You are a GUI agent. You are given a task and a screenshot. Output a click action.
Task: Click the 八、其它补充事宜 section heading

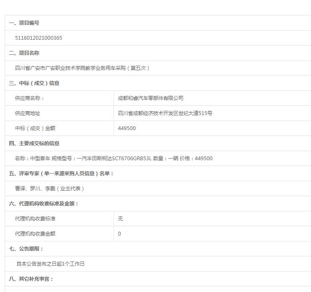click(31, 279)
